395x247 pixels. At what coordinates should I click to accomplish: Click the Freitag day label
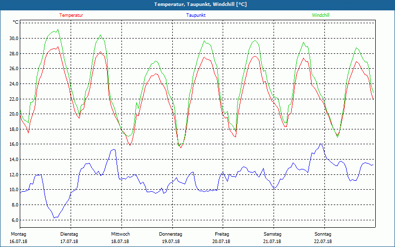coord(222,234)
